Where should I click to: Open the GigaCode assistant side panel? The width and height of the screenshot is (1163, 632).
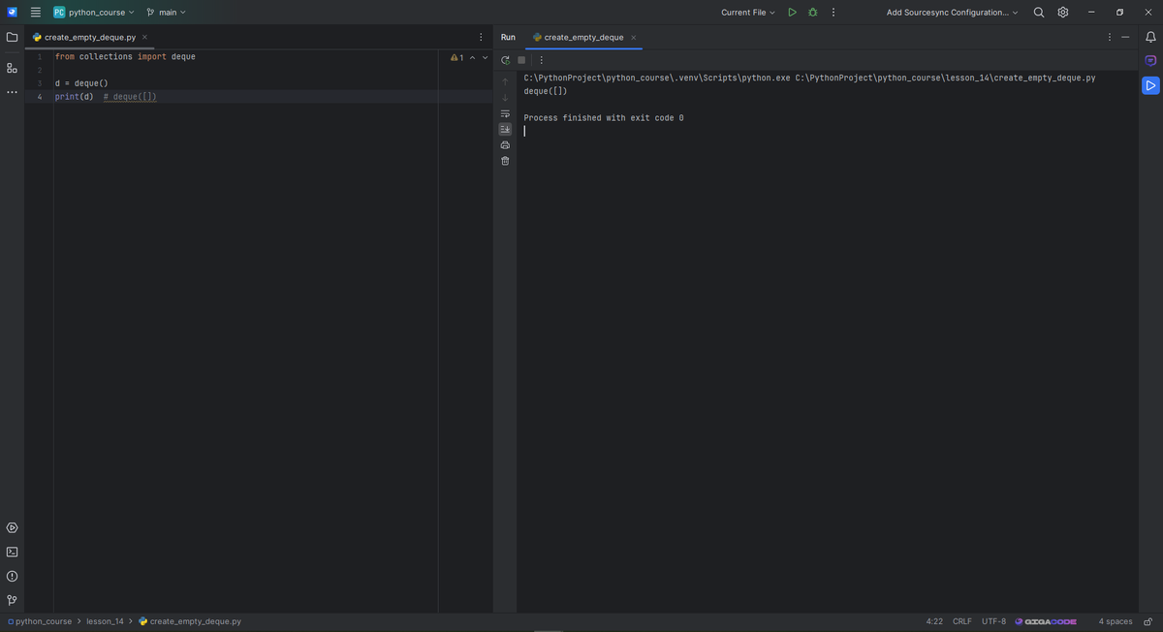[1150, 61]
